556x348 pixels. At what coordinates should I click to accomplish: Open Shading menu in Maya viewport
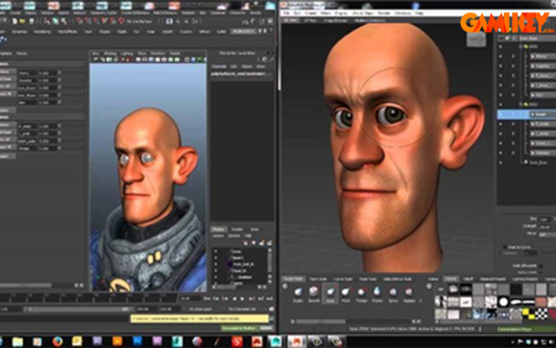(110, 54)
